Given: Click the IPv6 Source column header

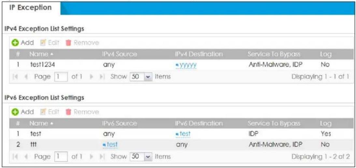Looking at the screenshot, I should 120,124.
